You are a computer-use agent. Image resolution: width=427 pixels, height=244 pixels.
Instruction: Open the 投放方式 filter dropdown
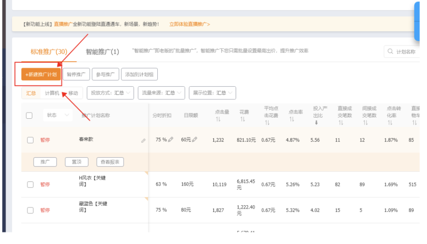pos(110,93)
